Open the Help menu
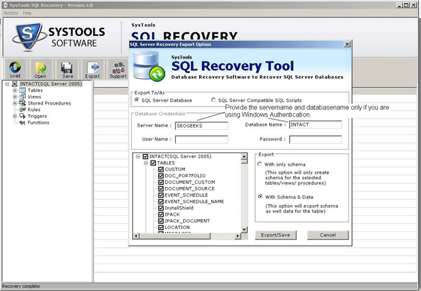This screenshot has width=421, height=291. tap(27, 13)
